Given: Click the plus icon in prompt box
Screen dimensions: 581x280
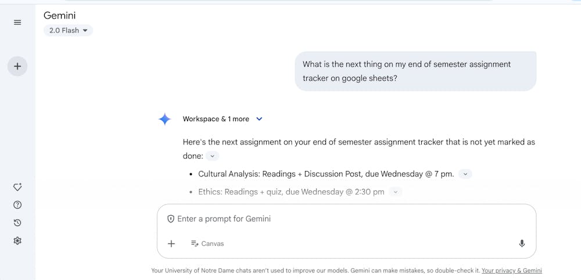Looking at the screenshot, I should (171, 243).
